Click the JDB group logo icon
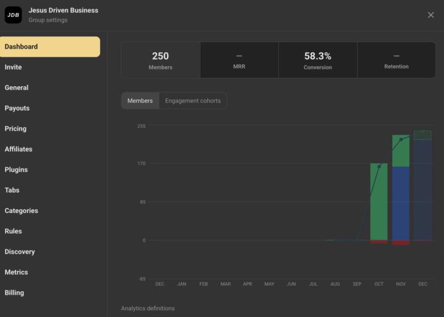The image size is (444, 317). pos(13,15)
